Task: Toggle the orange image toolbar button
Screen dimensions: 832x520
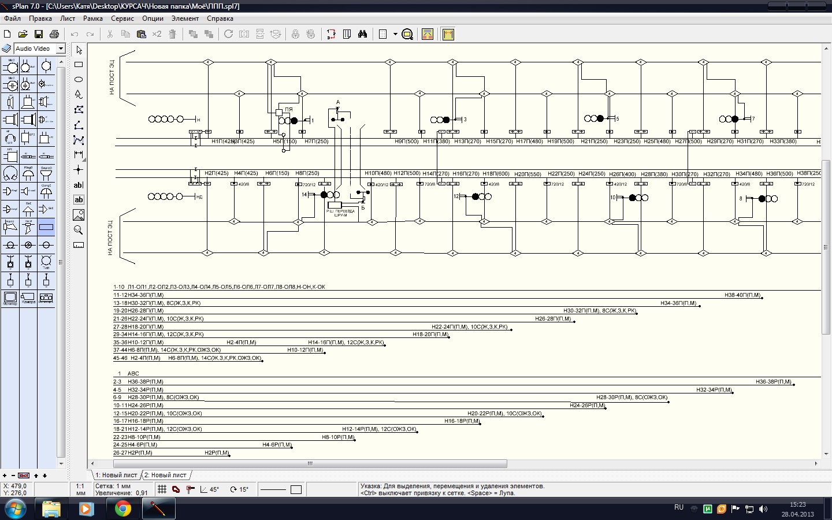Action: [428, 34]
